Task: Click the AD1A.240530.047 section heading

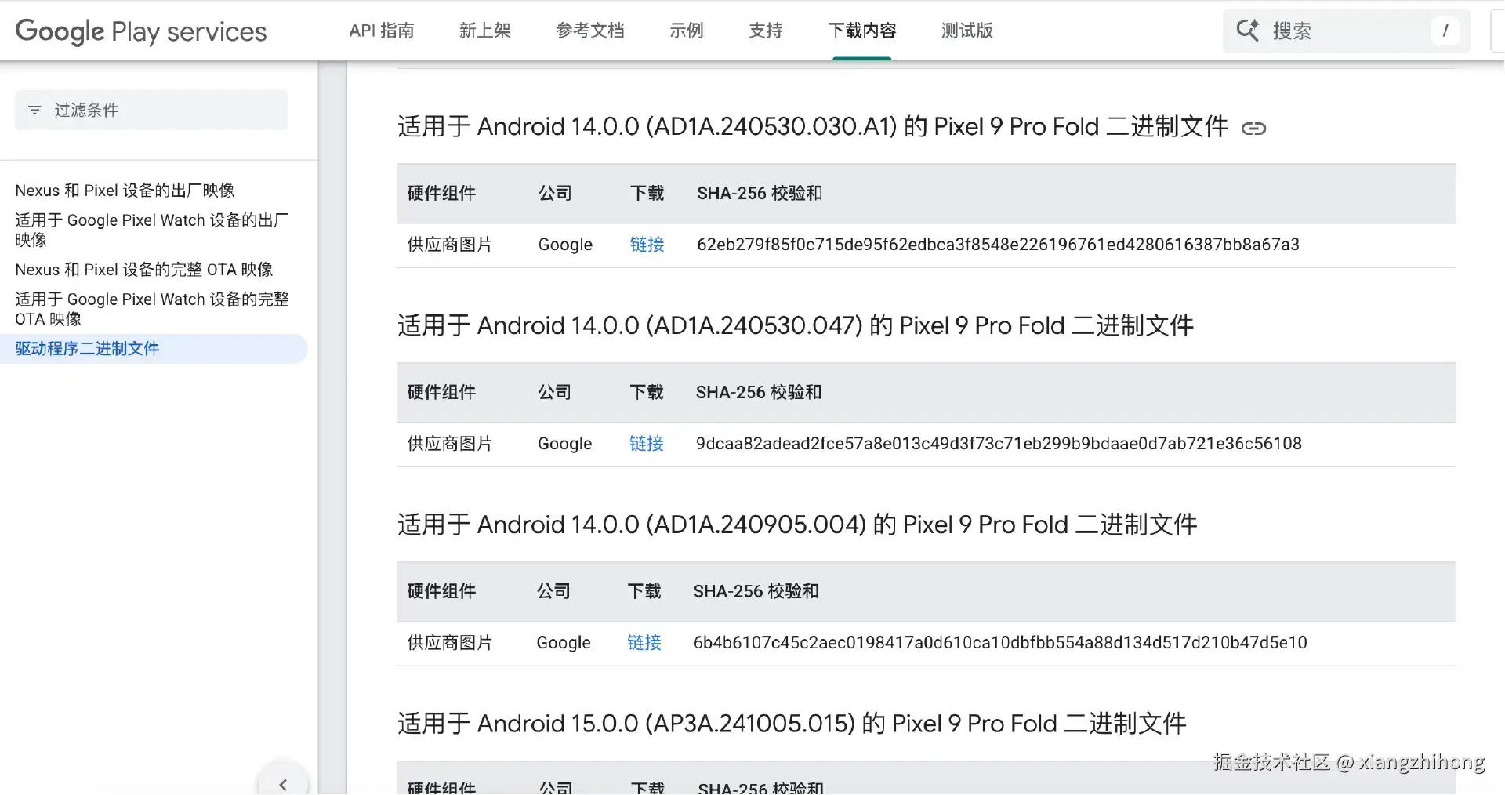Action: pyautogui.click(x=796, y=325)
